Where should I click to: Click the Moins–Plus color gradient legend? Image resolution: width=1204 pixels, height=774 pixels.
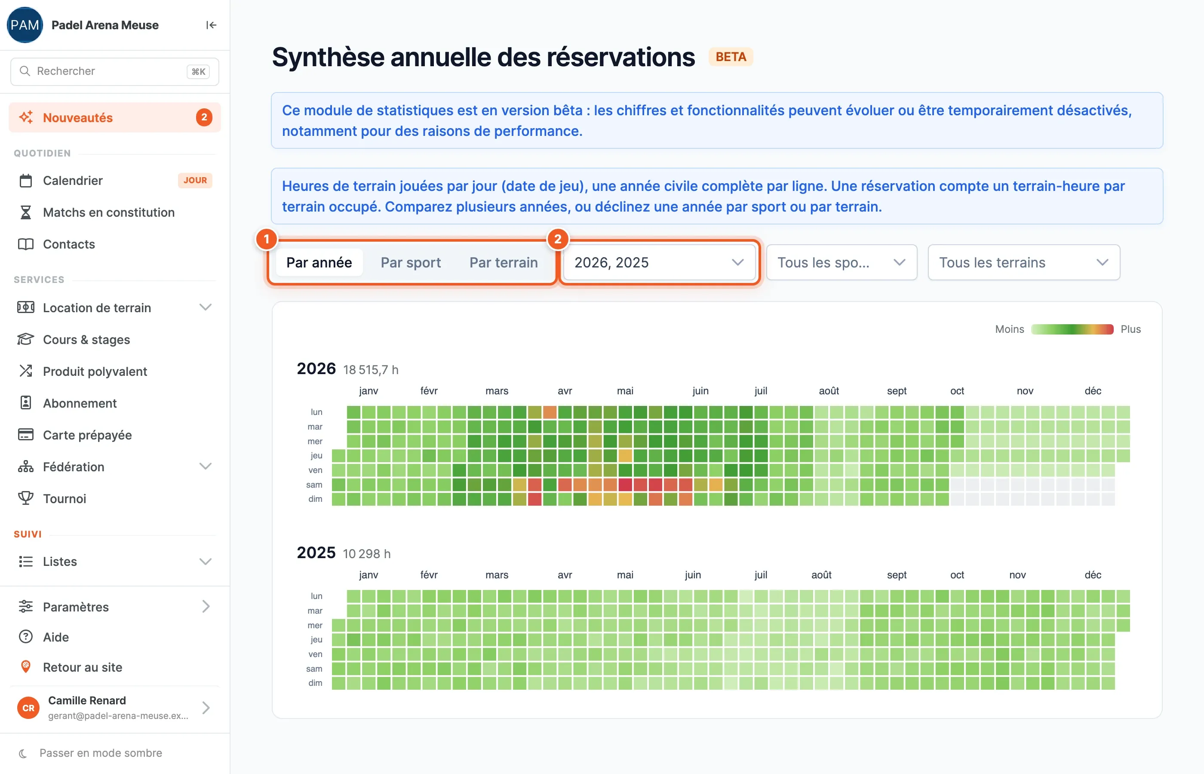(1072, 329)
